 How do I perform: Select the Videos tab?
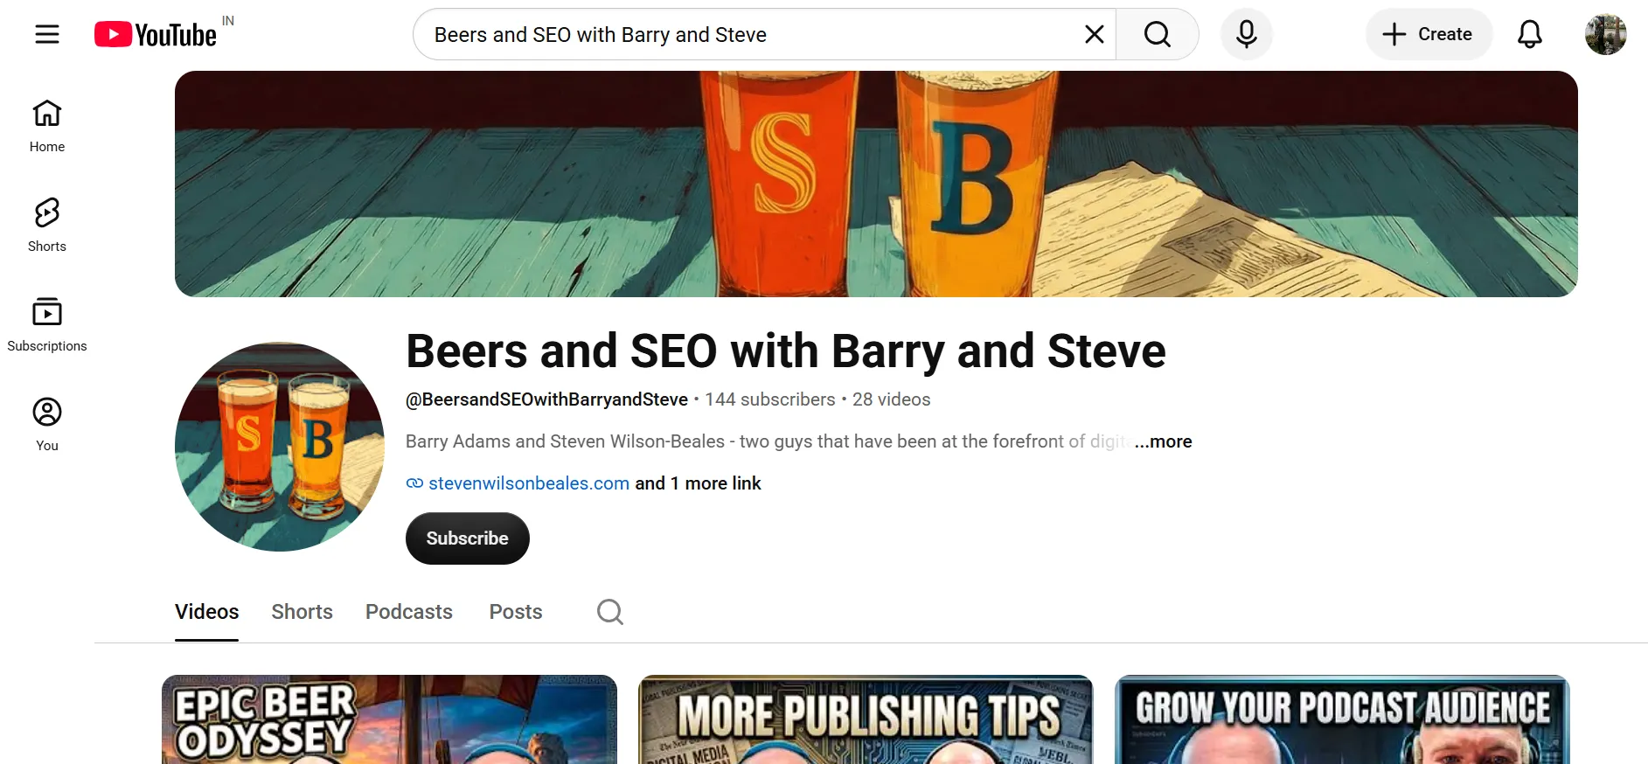(206, 612)
